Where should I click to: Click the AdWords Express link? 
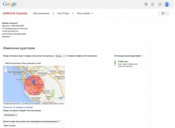(x=15, y=13)
